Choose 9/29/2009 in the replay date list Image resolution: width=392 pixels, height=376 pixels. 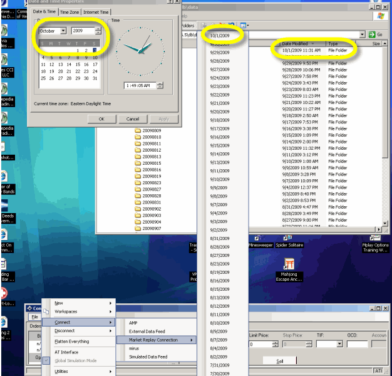click(x=220, y=53)
